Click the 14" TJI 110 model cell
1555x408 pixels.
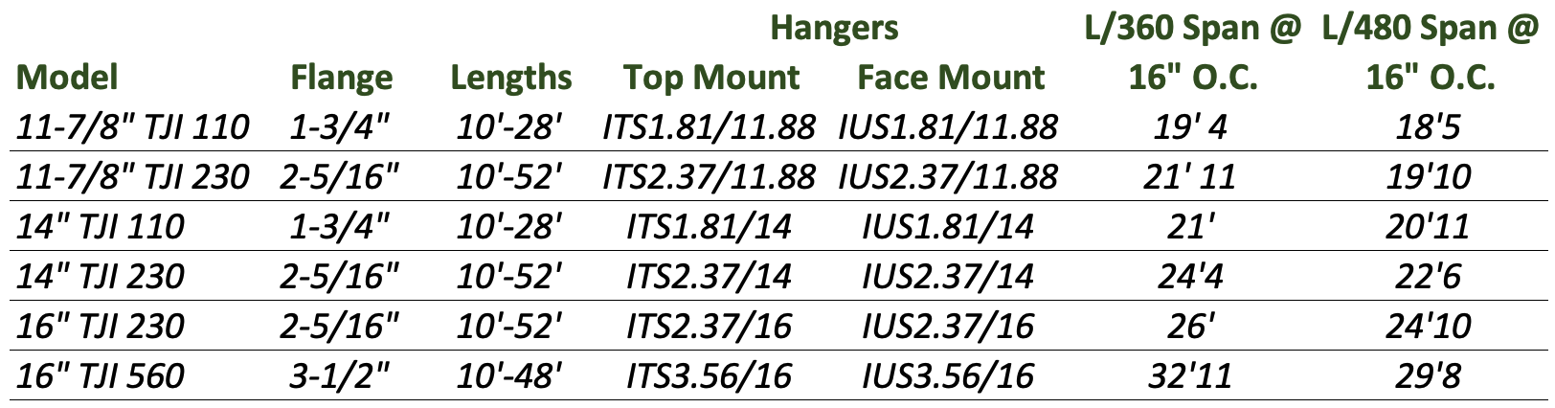101,226
